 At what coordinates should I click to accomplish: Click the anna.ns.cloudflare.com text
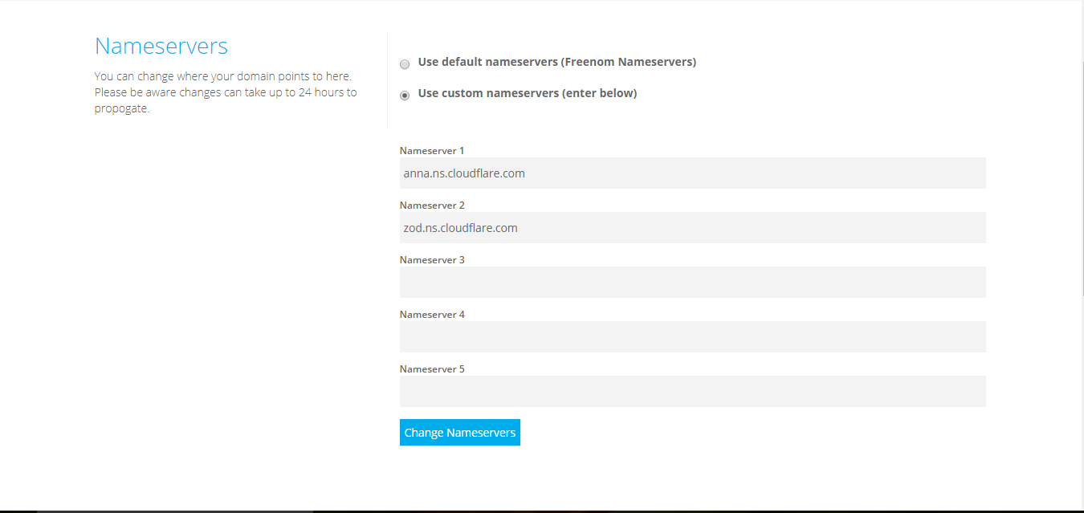[x=464, y=173]
